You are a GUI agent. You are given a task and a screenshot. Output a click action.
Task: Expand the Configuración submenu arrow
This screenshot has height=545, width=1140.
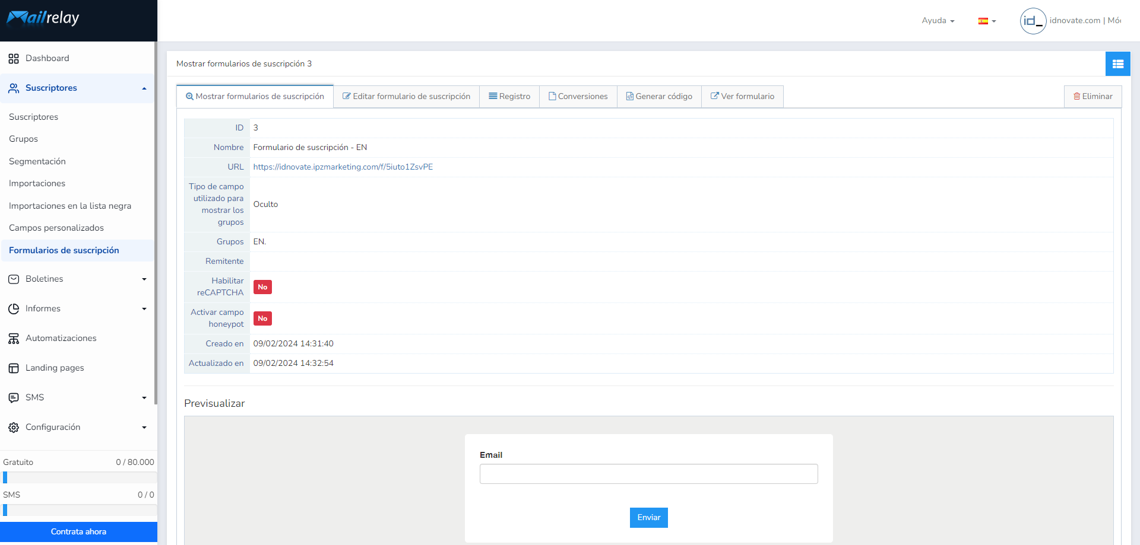pos(144,428)
